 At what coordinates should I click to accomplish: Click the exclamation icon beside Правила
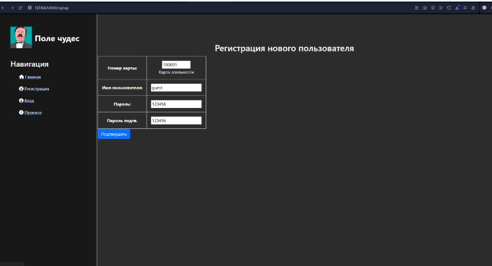point(22,112)
